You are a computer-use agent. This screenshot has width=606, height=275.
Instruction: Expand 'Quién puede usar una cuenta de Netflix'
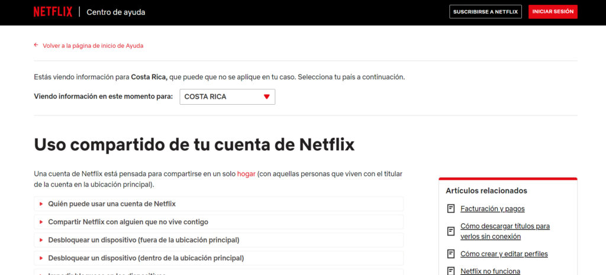(x=112, y=204)
